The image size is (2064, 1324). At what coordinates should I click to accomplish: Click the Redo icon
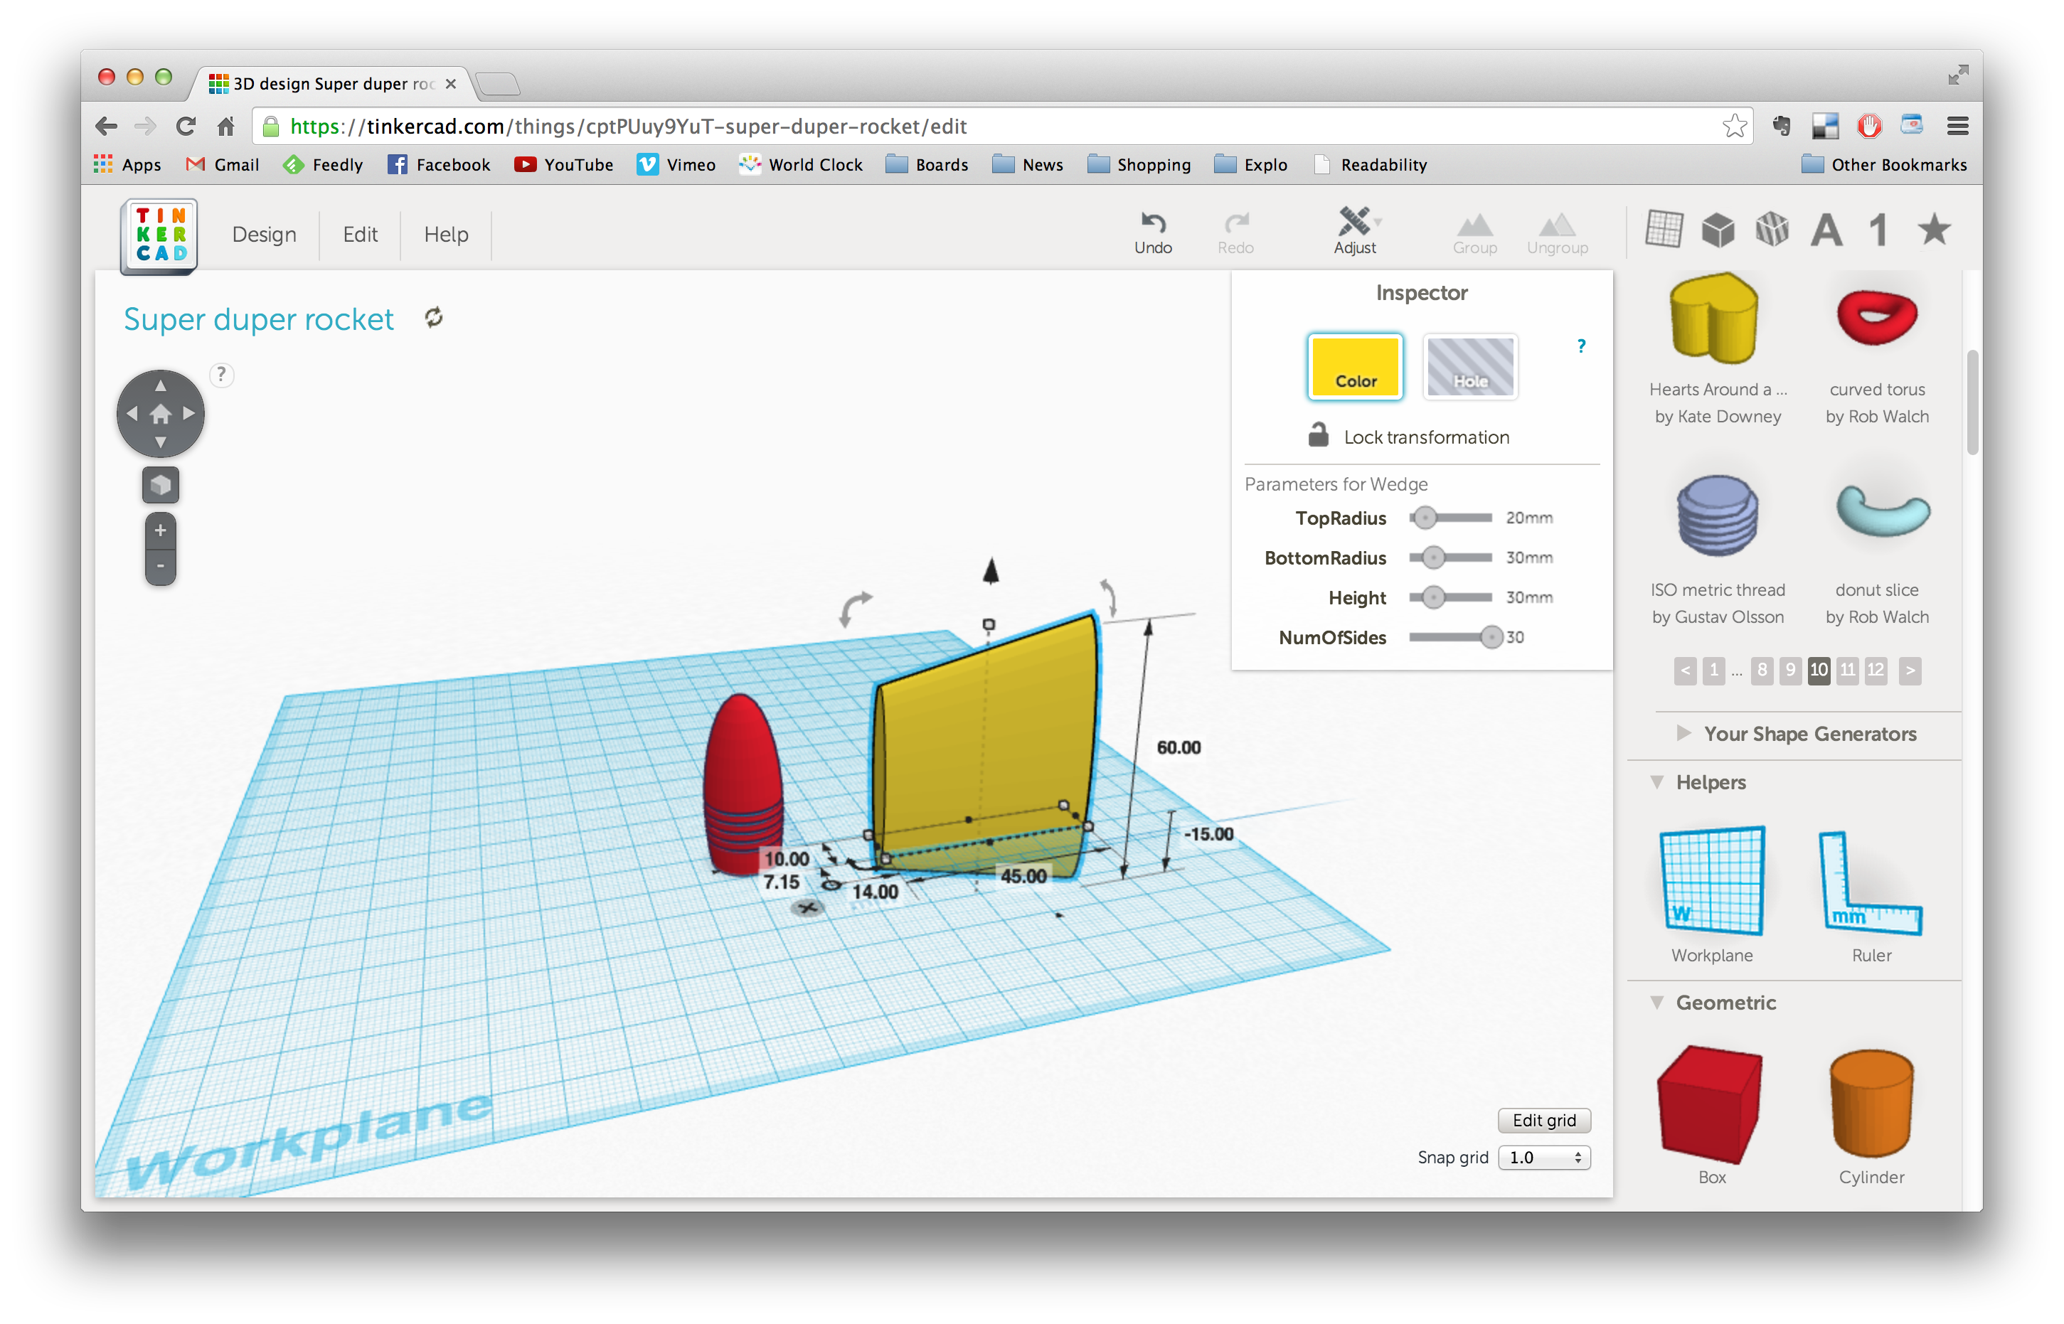pos(1236,223)
